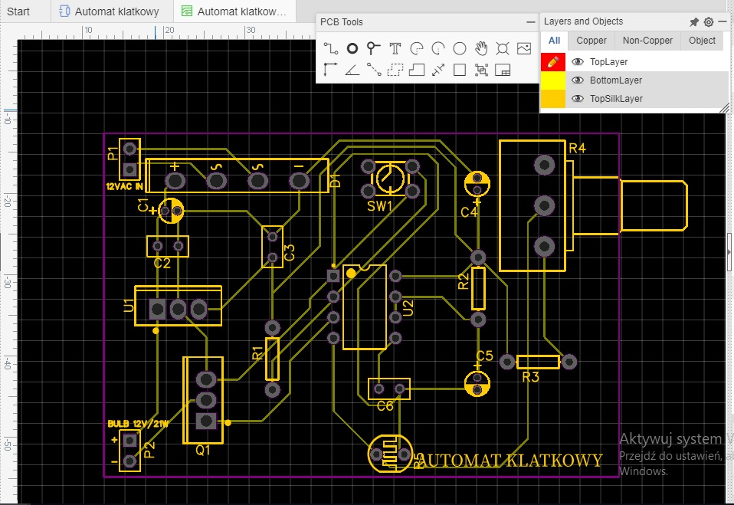
Task: Select the hand Move tool
Action: (x=481, y=48)
